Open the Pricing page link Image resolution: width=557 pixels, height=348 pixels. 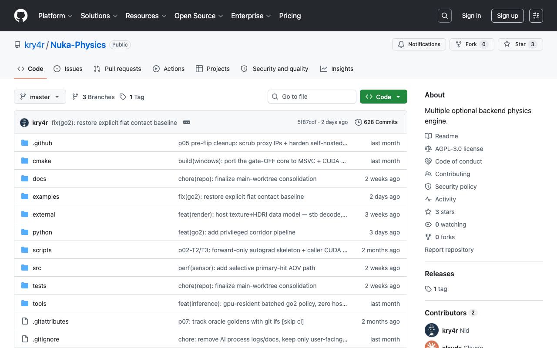pyautogui.click(x=290, y=16)
